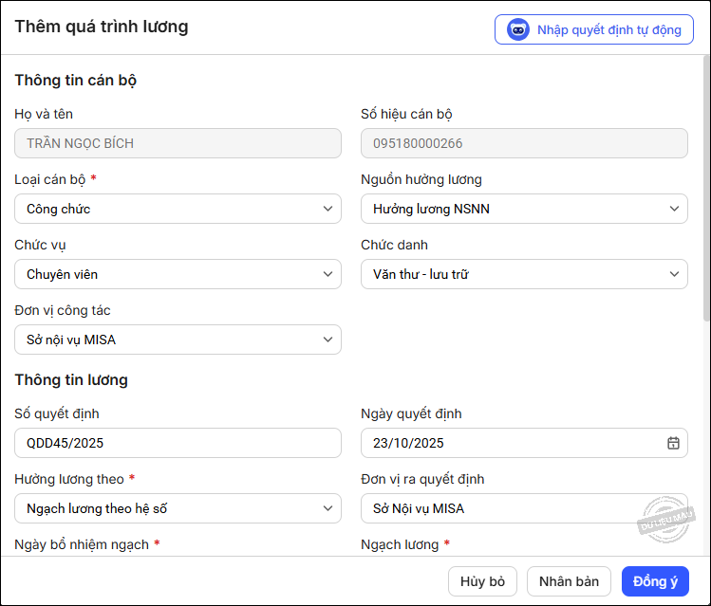The image size is (711, 606).
Task: Click the chevron arrow in Chức danh field
Action: tap(675, 274)
